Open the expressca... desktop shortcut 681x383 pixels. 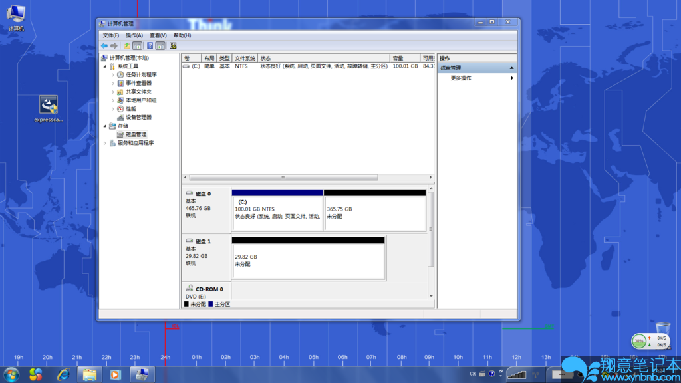(48, 110)
